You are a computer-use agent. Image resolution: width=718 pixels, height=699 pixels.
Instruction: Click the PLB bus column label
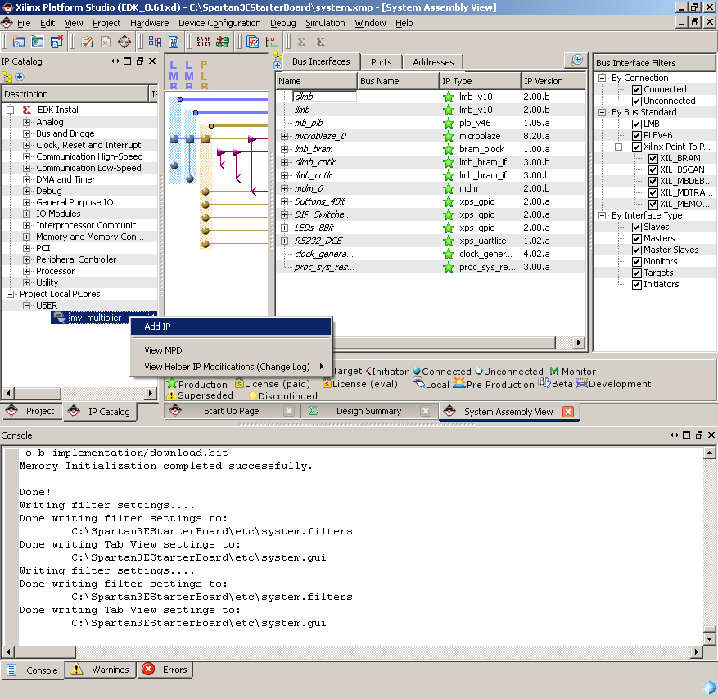tap(204, 75)
